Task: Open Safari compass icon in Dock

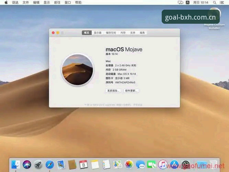Action: (49, 164)
